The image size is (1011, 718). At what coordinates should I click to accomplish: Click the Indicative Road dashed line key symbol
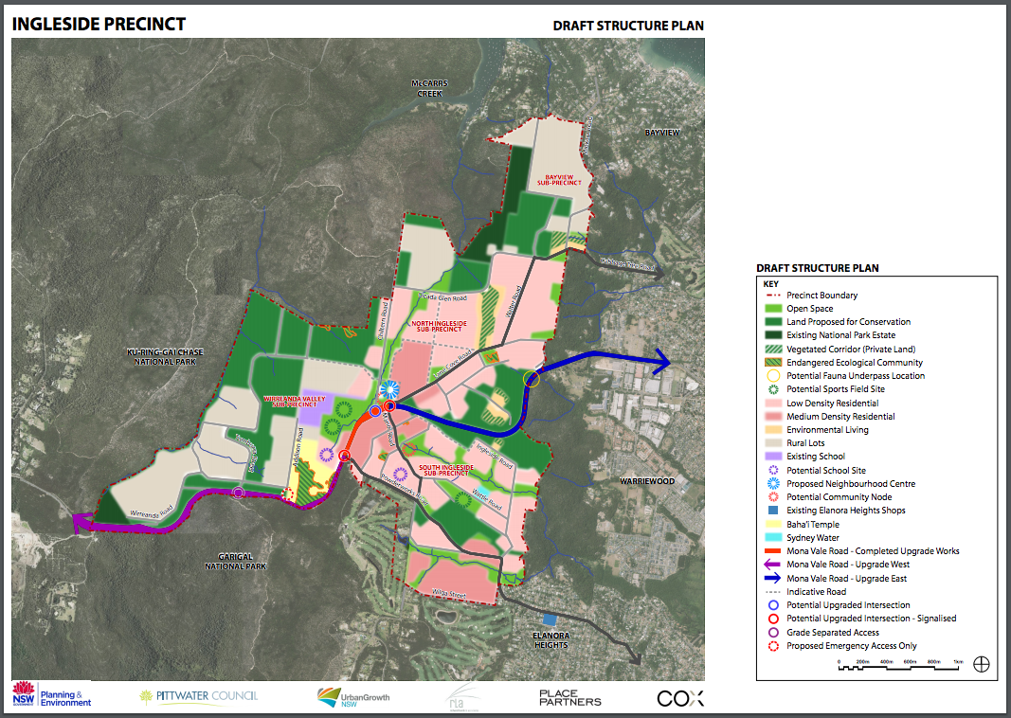point(773,592)
